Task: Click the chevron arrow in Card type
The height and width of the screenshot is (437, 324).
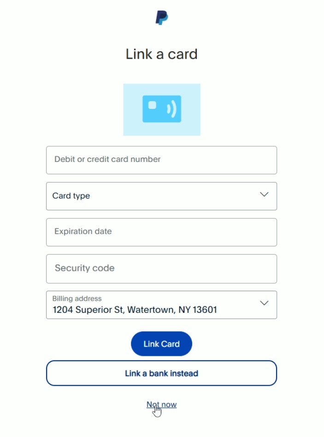Action: [264, 195]
